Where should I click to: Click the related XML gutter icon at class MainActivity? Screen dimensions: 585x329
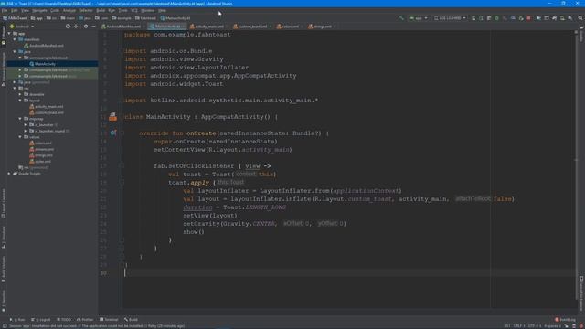click(112, 117)
